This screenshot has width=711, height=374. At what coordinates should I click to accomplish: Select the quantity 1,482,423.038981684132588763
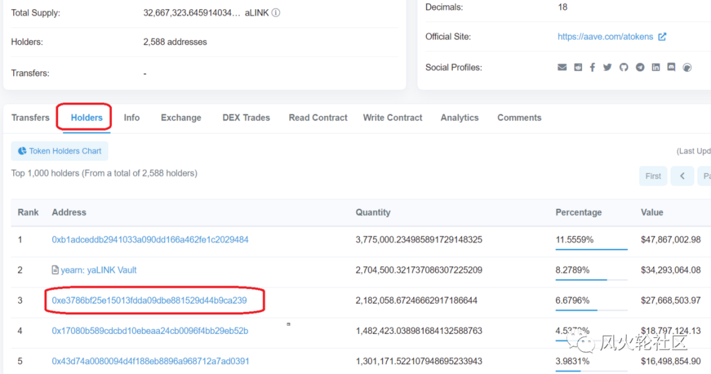(x=419, y=331)
